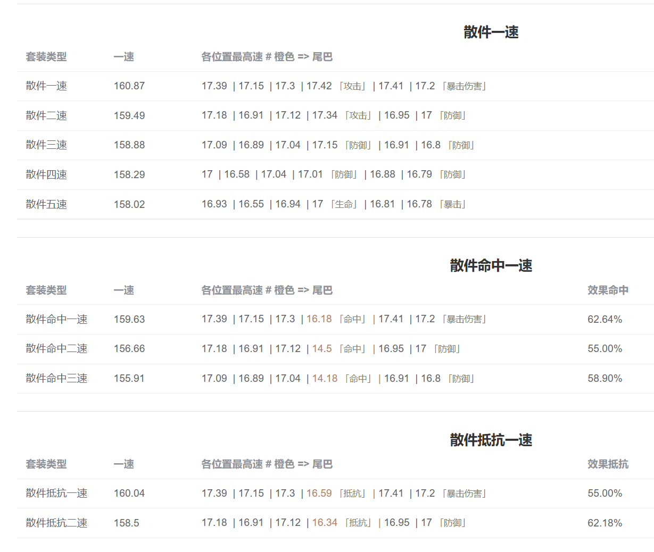The height and width of the screenshot is (552, 654).
Task: Select the 散件抵抗二速 row label
Action: [x=56, y=523]
